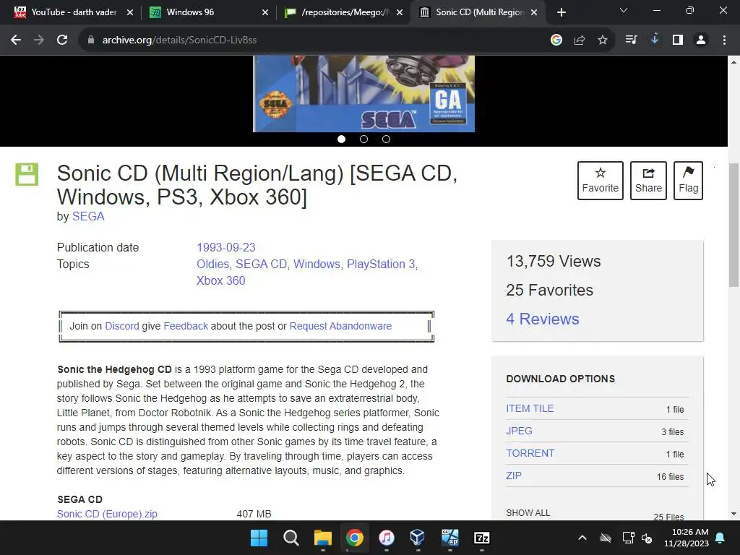Click the green floppy software icon
Image resolution: width=740 pixels, height=555 pixels.
coord(27,174)
